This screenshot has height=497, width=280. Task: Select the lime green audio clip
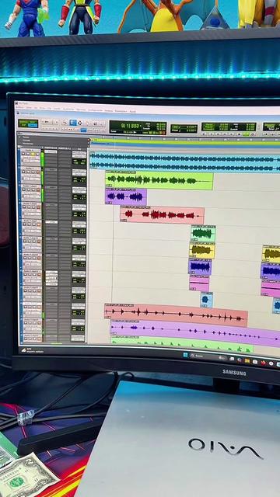pos(159,181)
